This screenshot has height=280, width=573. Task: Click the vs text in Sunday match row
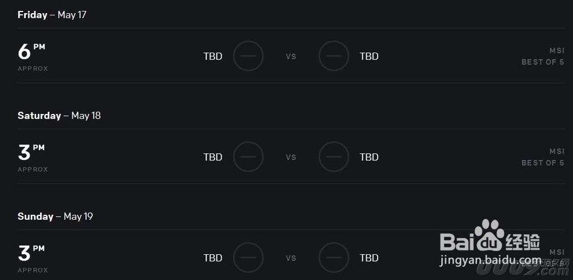(x=291, y=258)
